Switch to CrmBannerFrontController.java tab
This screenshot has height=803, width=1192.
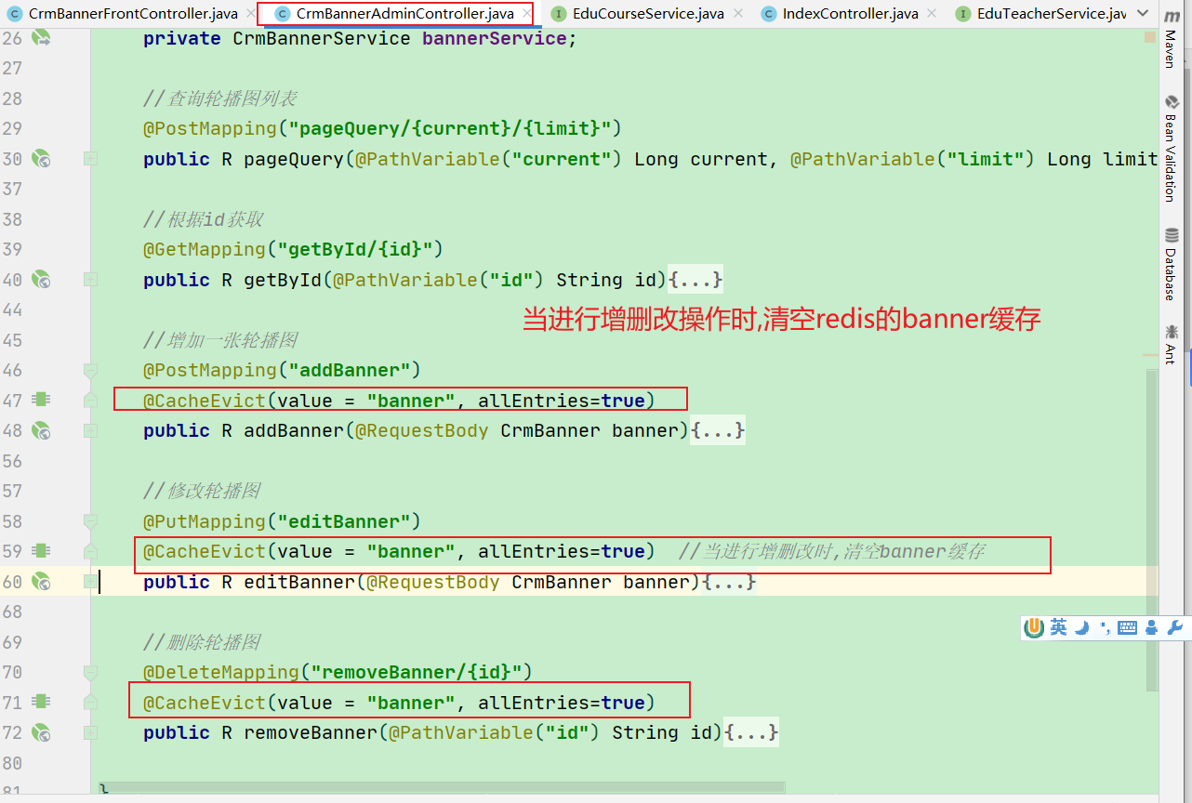(133, 14)
